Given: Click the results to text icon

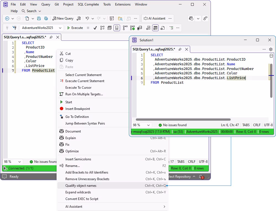Looking at the screenshot, I should 148,28.
